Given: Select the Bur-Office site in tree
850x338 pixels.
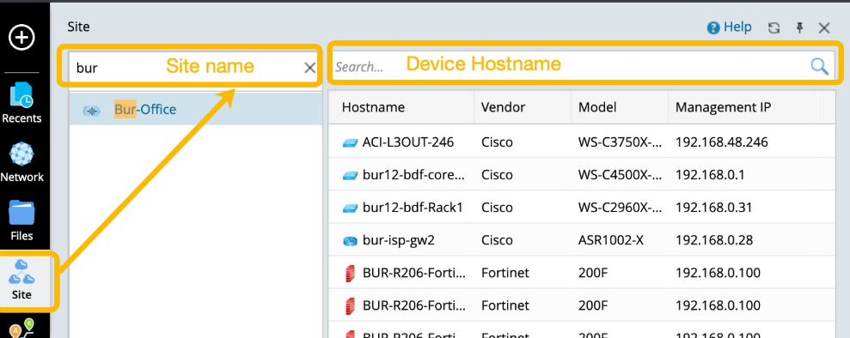Looking at the screenshot, I should pyautogui.click(x=196, y=109).
